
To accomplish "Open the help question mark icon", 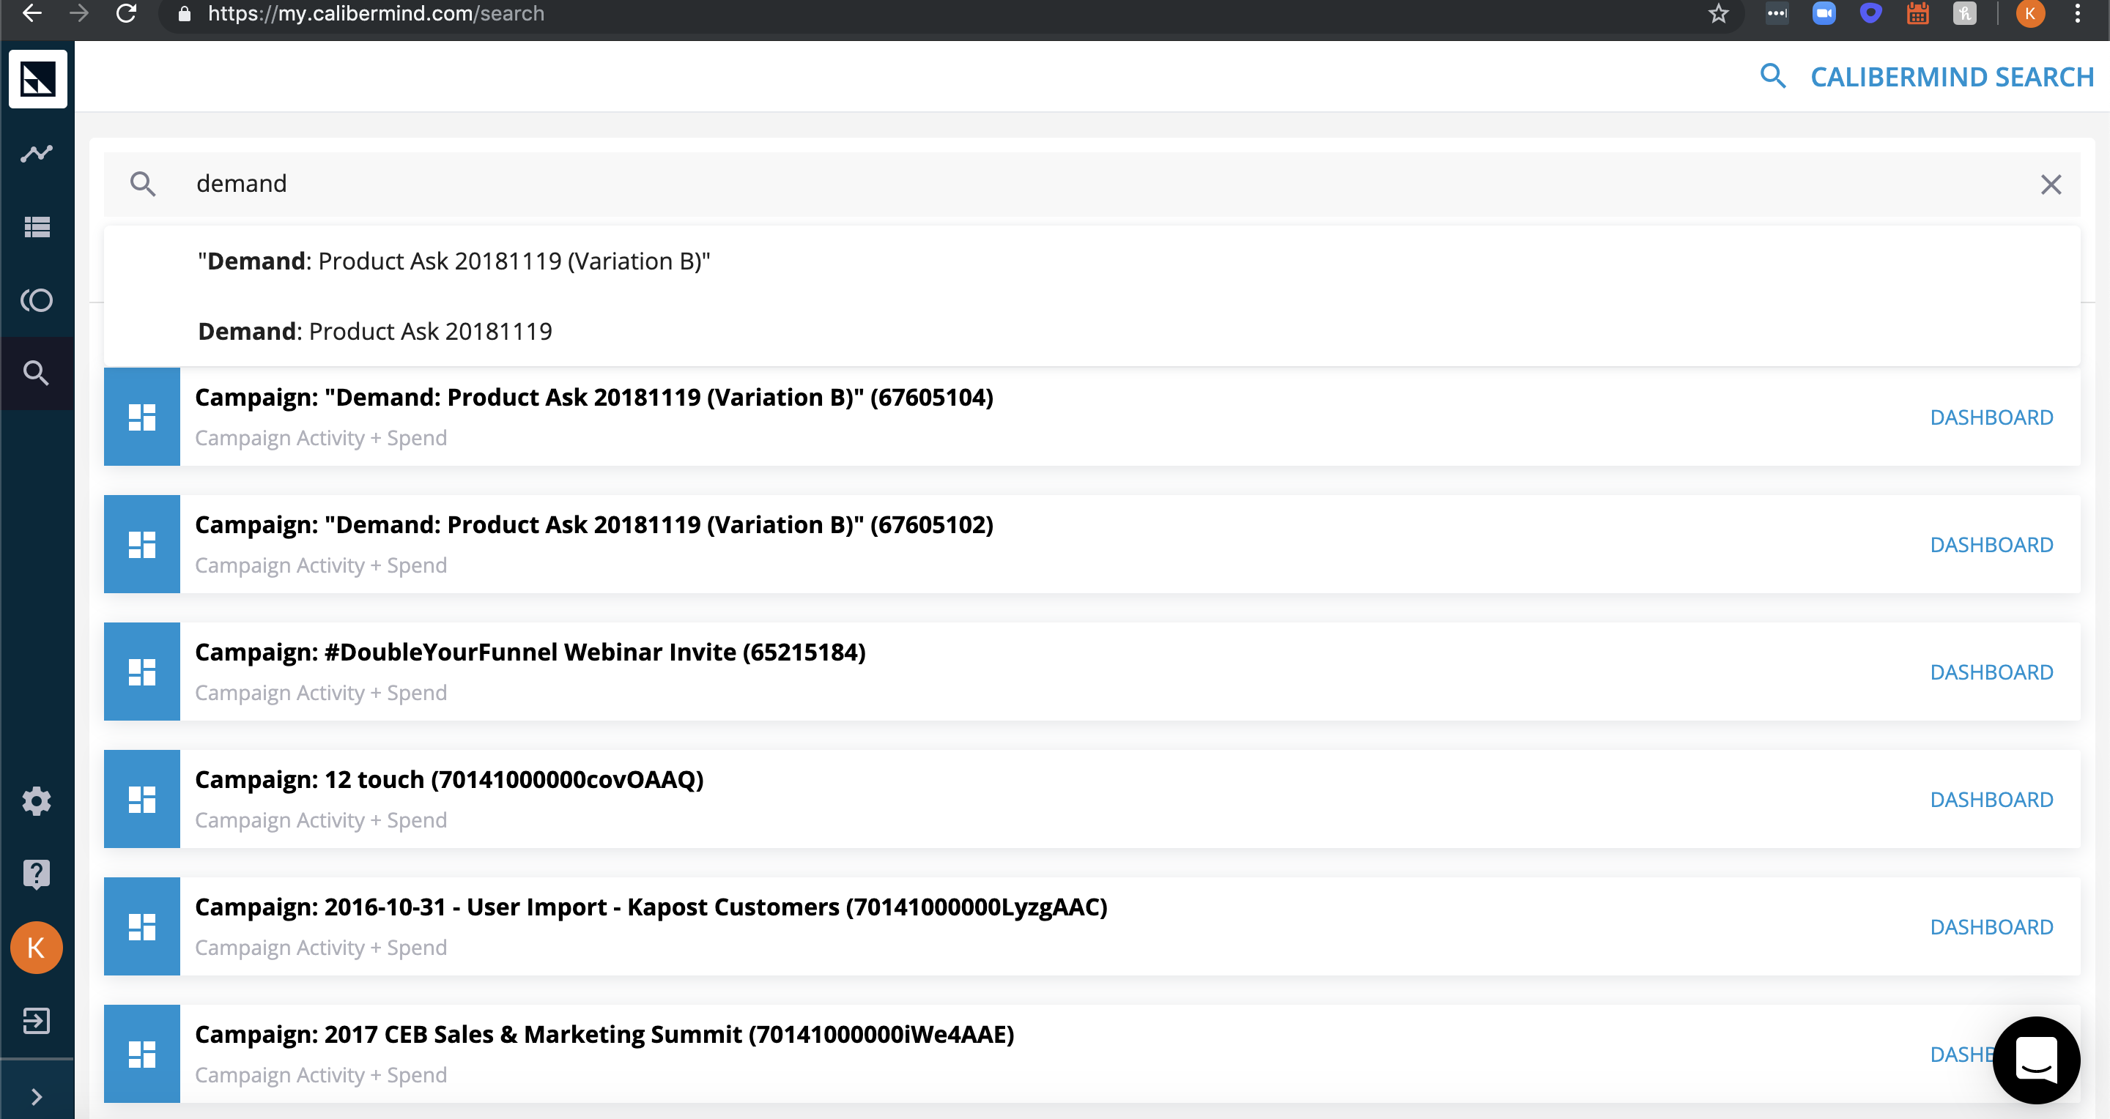I will coord(36,874).
